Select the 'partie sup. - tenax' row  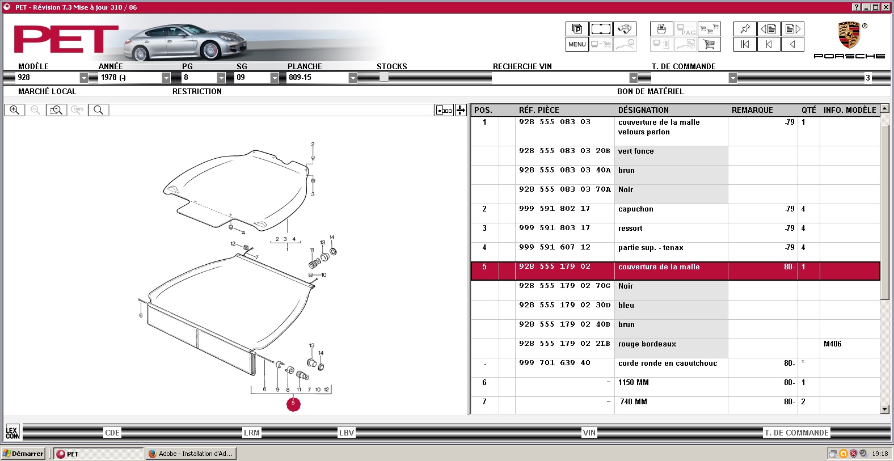point(675,252)
